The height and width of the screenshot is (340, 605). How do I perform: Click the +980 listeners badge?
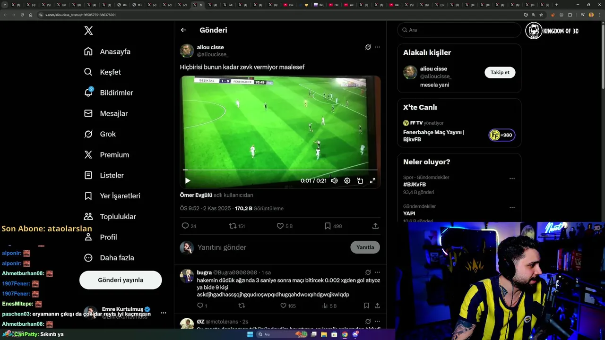click(x=501, y=135)
